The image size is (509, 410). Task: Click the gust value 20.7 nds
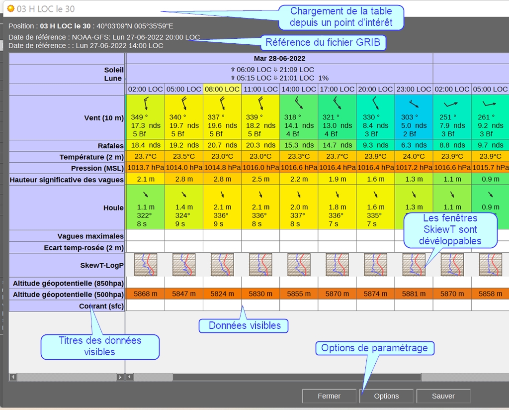[222, 145]
